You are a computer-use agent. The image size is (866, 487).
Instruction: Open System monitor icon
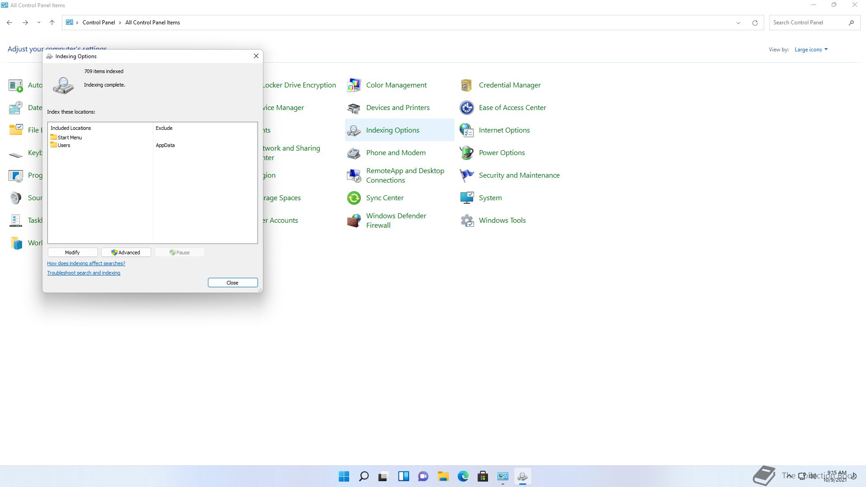pos(467,198)
